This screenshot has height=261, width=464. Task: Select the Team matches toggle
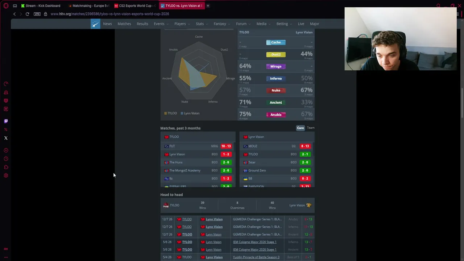(x=311, y=128)
